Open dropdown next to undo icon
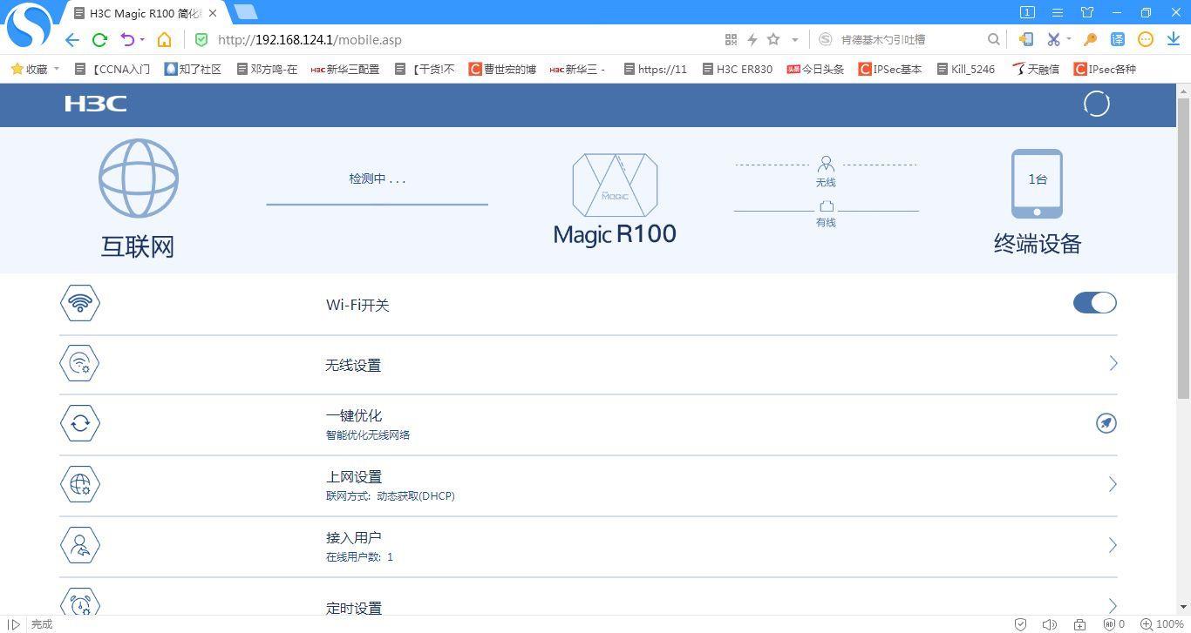The image size is (1191, 633). click(x=142, y=39)
